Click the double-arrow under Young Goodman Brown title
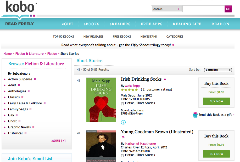This screenshot has height=162, width=240. click(123, 137)
